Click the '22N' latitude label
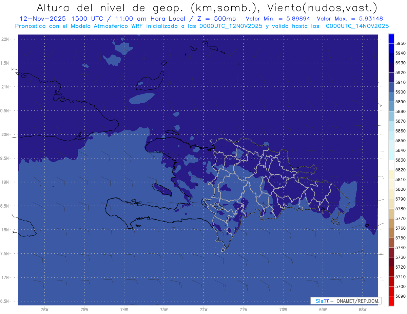This screenshot has height=314, width=407. point(5,39)
